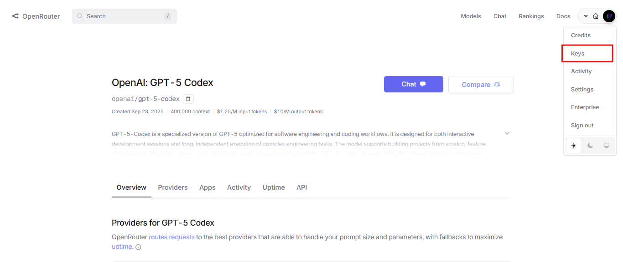Follow the routes requests link

(171, 237)
